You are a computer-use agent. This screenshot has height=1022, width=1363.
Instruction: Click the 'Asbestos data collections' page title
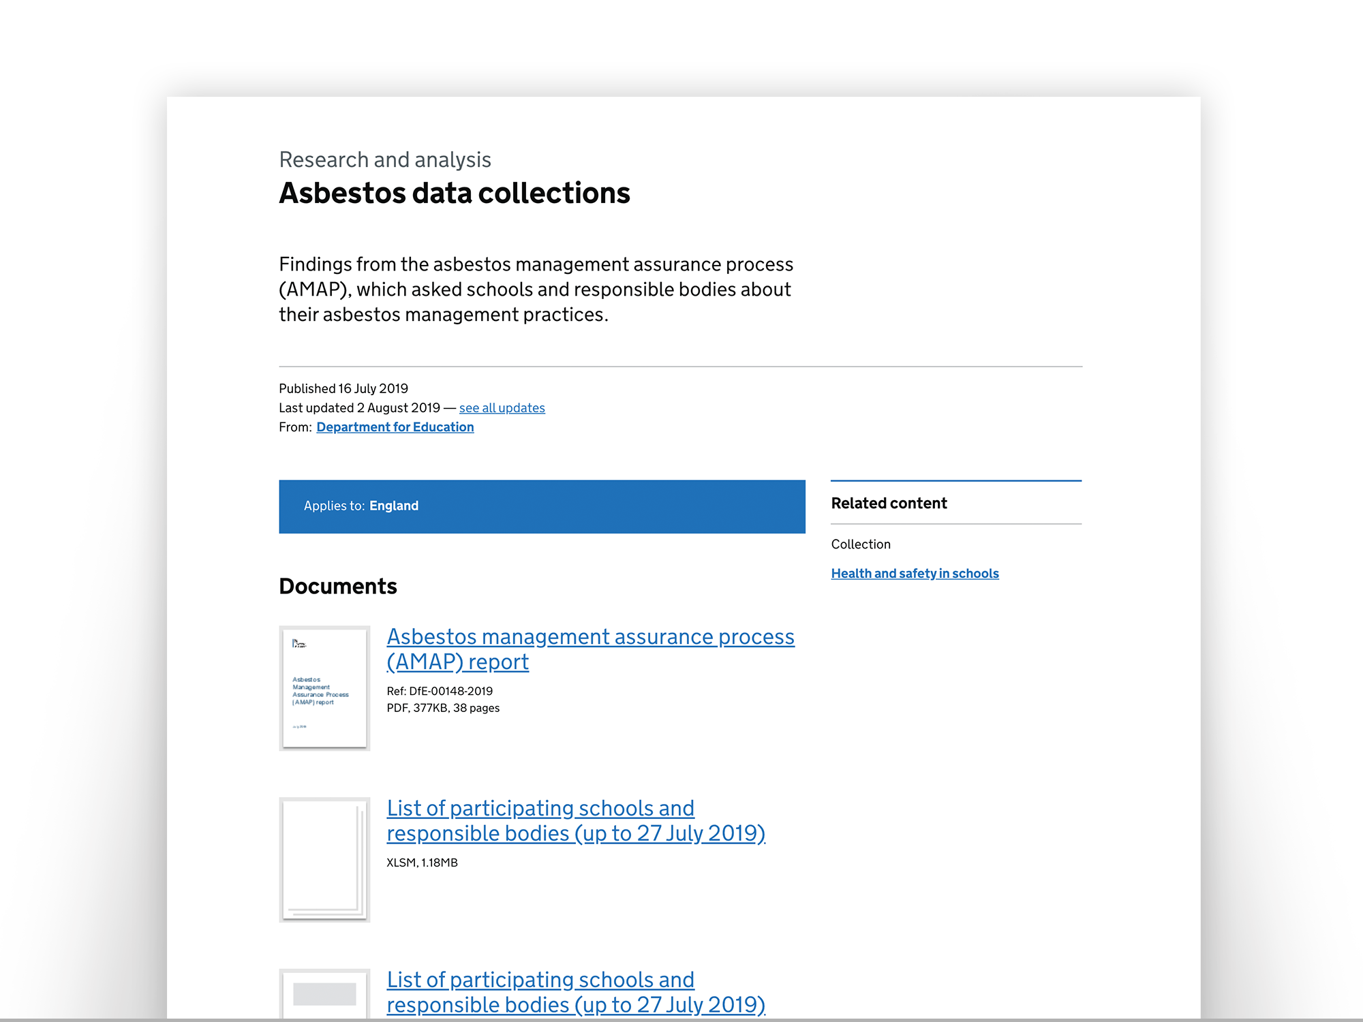455,193
